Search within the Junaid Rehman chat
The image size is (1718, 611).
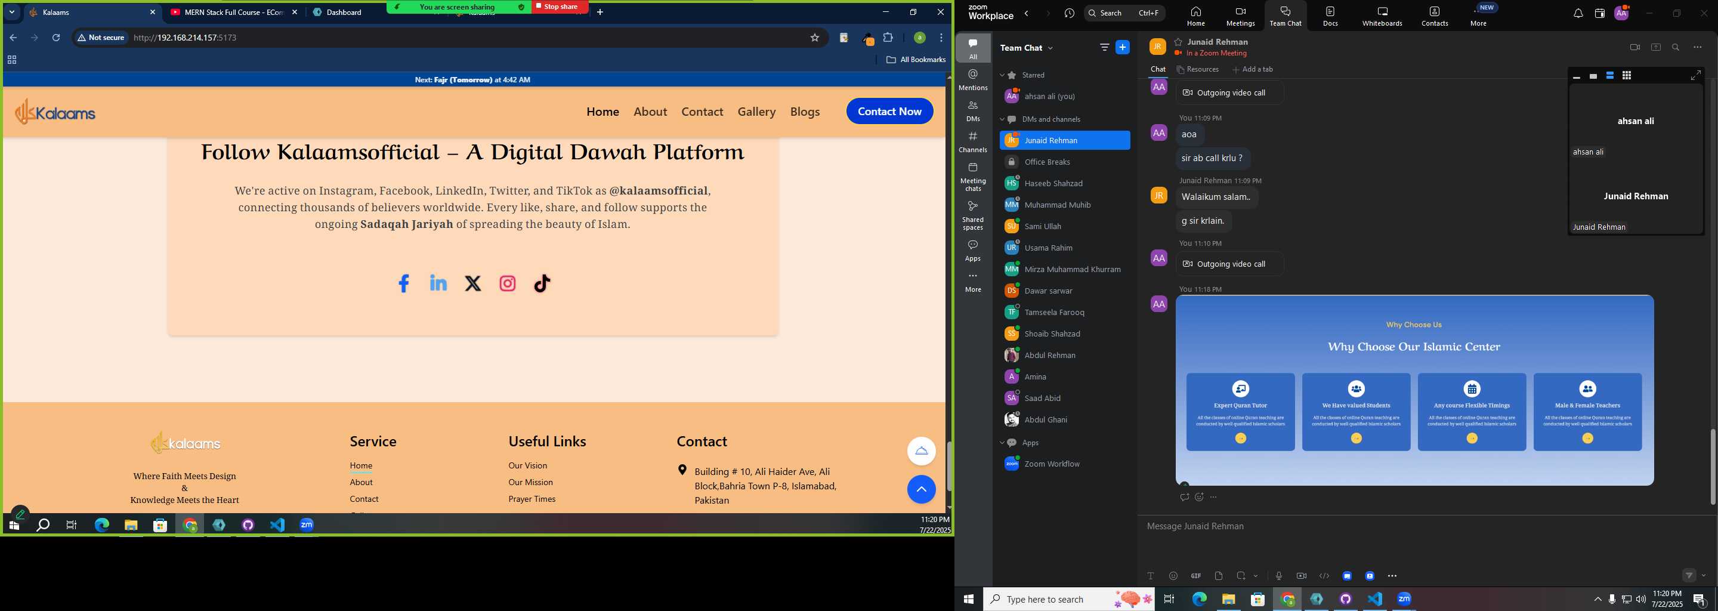pyautogui.click(x=1676, y=47)
